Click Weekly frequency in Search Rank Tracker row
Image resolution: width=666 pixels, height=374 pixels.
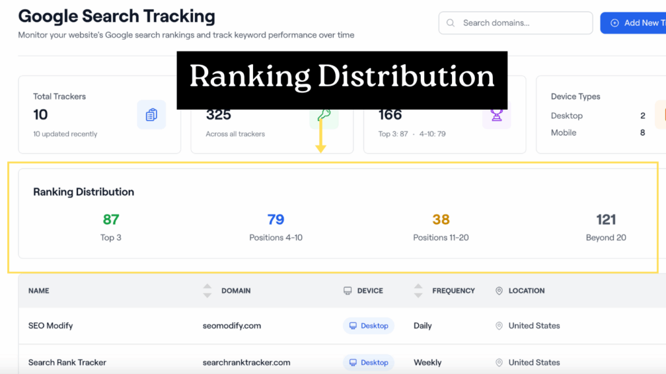point(428,362)
